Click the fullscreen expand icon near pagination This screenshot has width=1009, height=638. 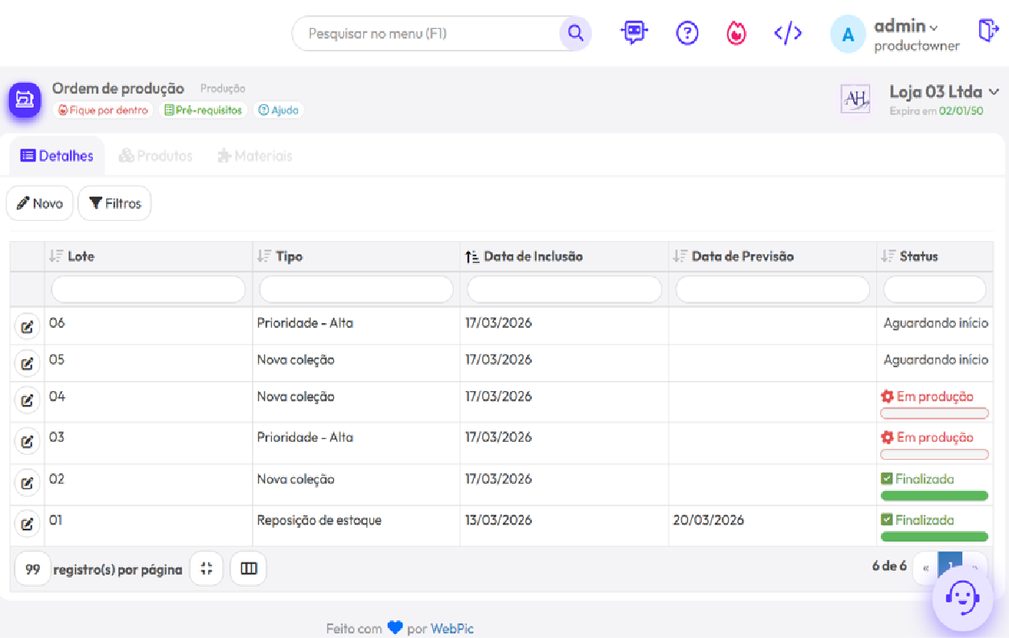pos(207,568)
